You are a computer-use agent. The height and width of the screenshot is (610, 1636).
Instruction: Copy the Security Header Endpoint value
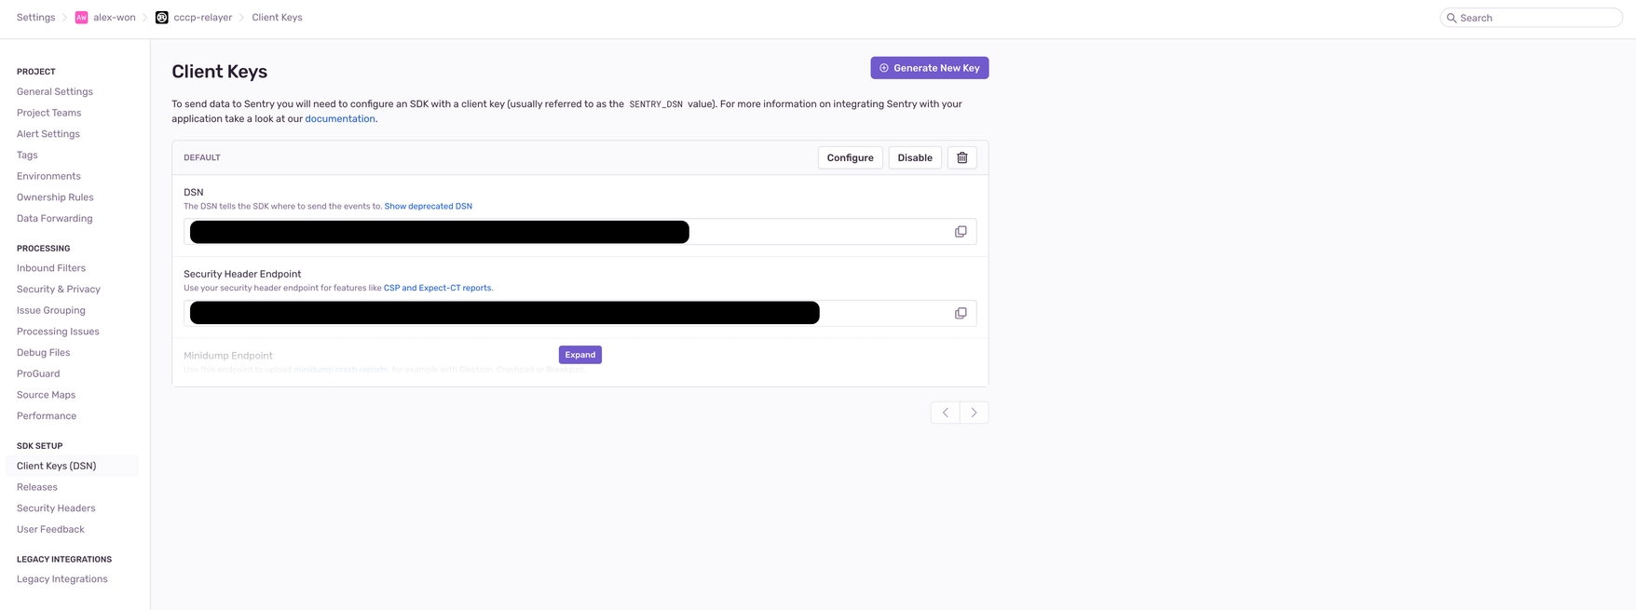[x=961, y=313]
